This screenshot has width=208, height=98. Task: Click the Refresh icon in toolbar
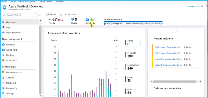tap(47, 14)
